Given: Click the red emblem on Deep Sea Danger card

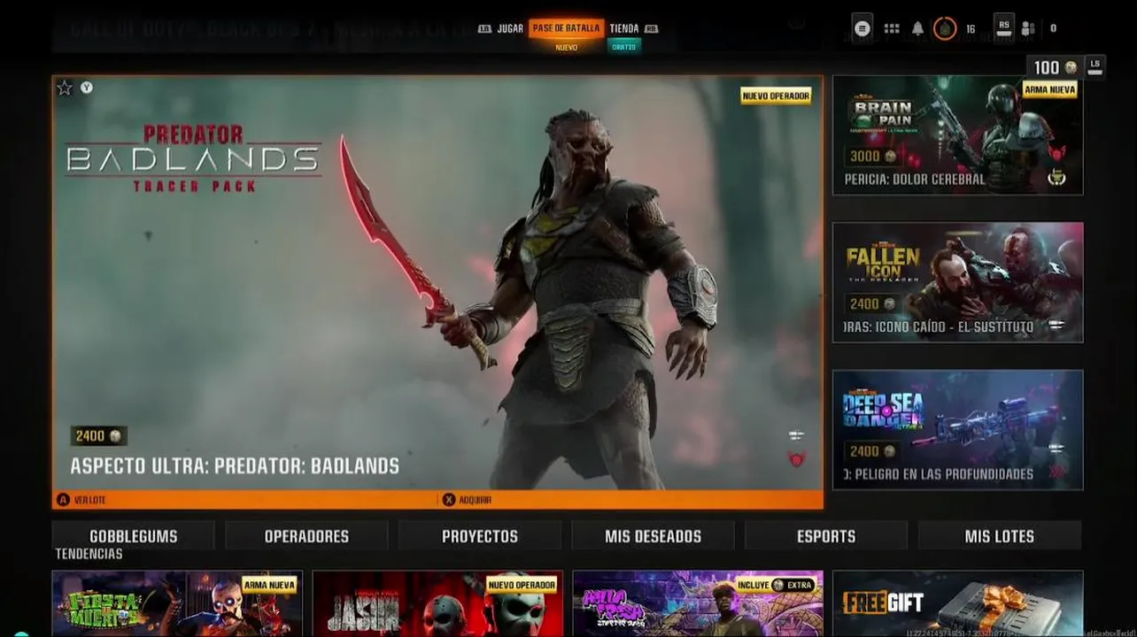Looking at the screenshot, I should [x=1056, y=472].
